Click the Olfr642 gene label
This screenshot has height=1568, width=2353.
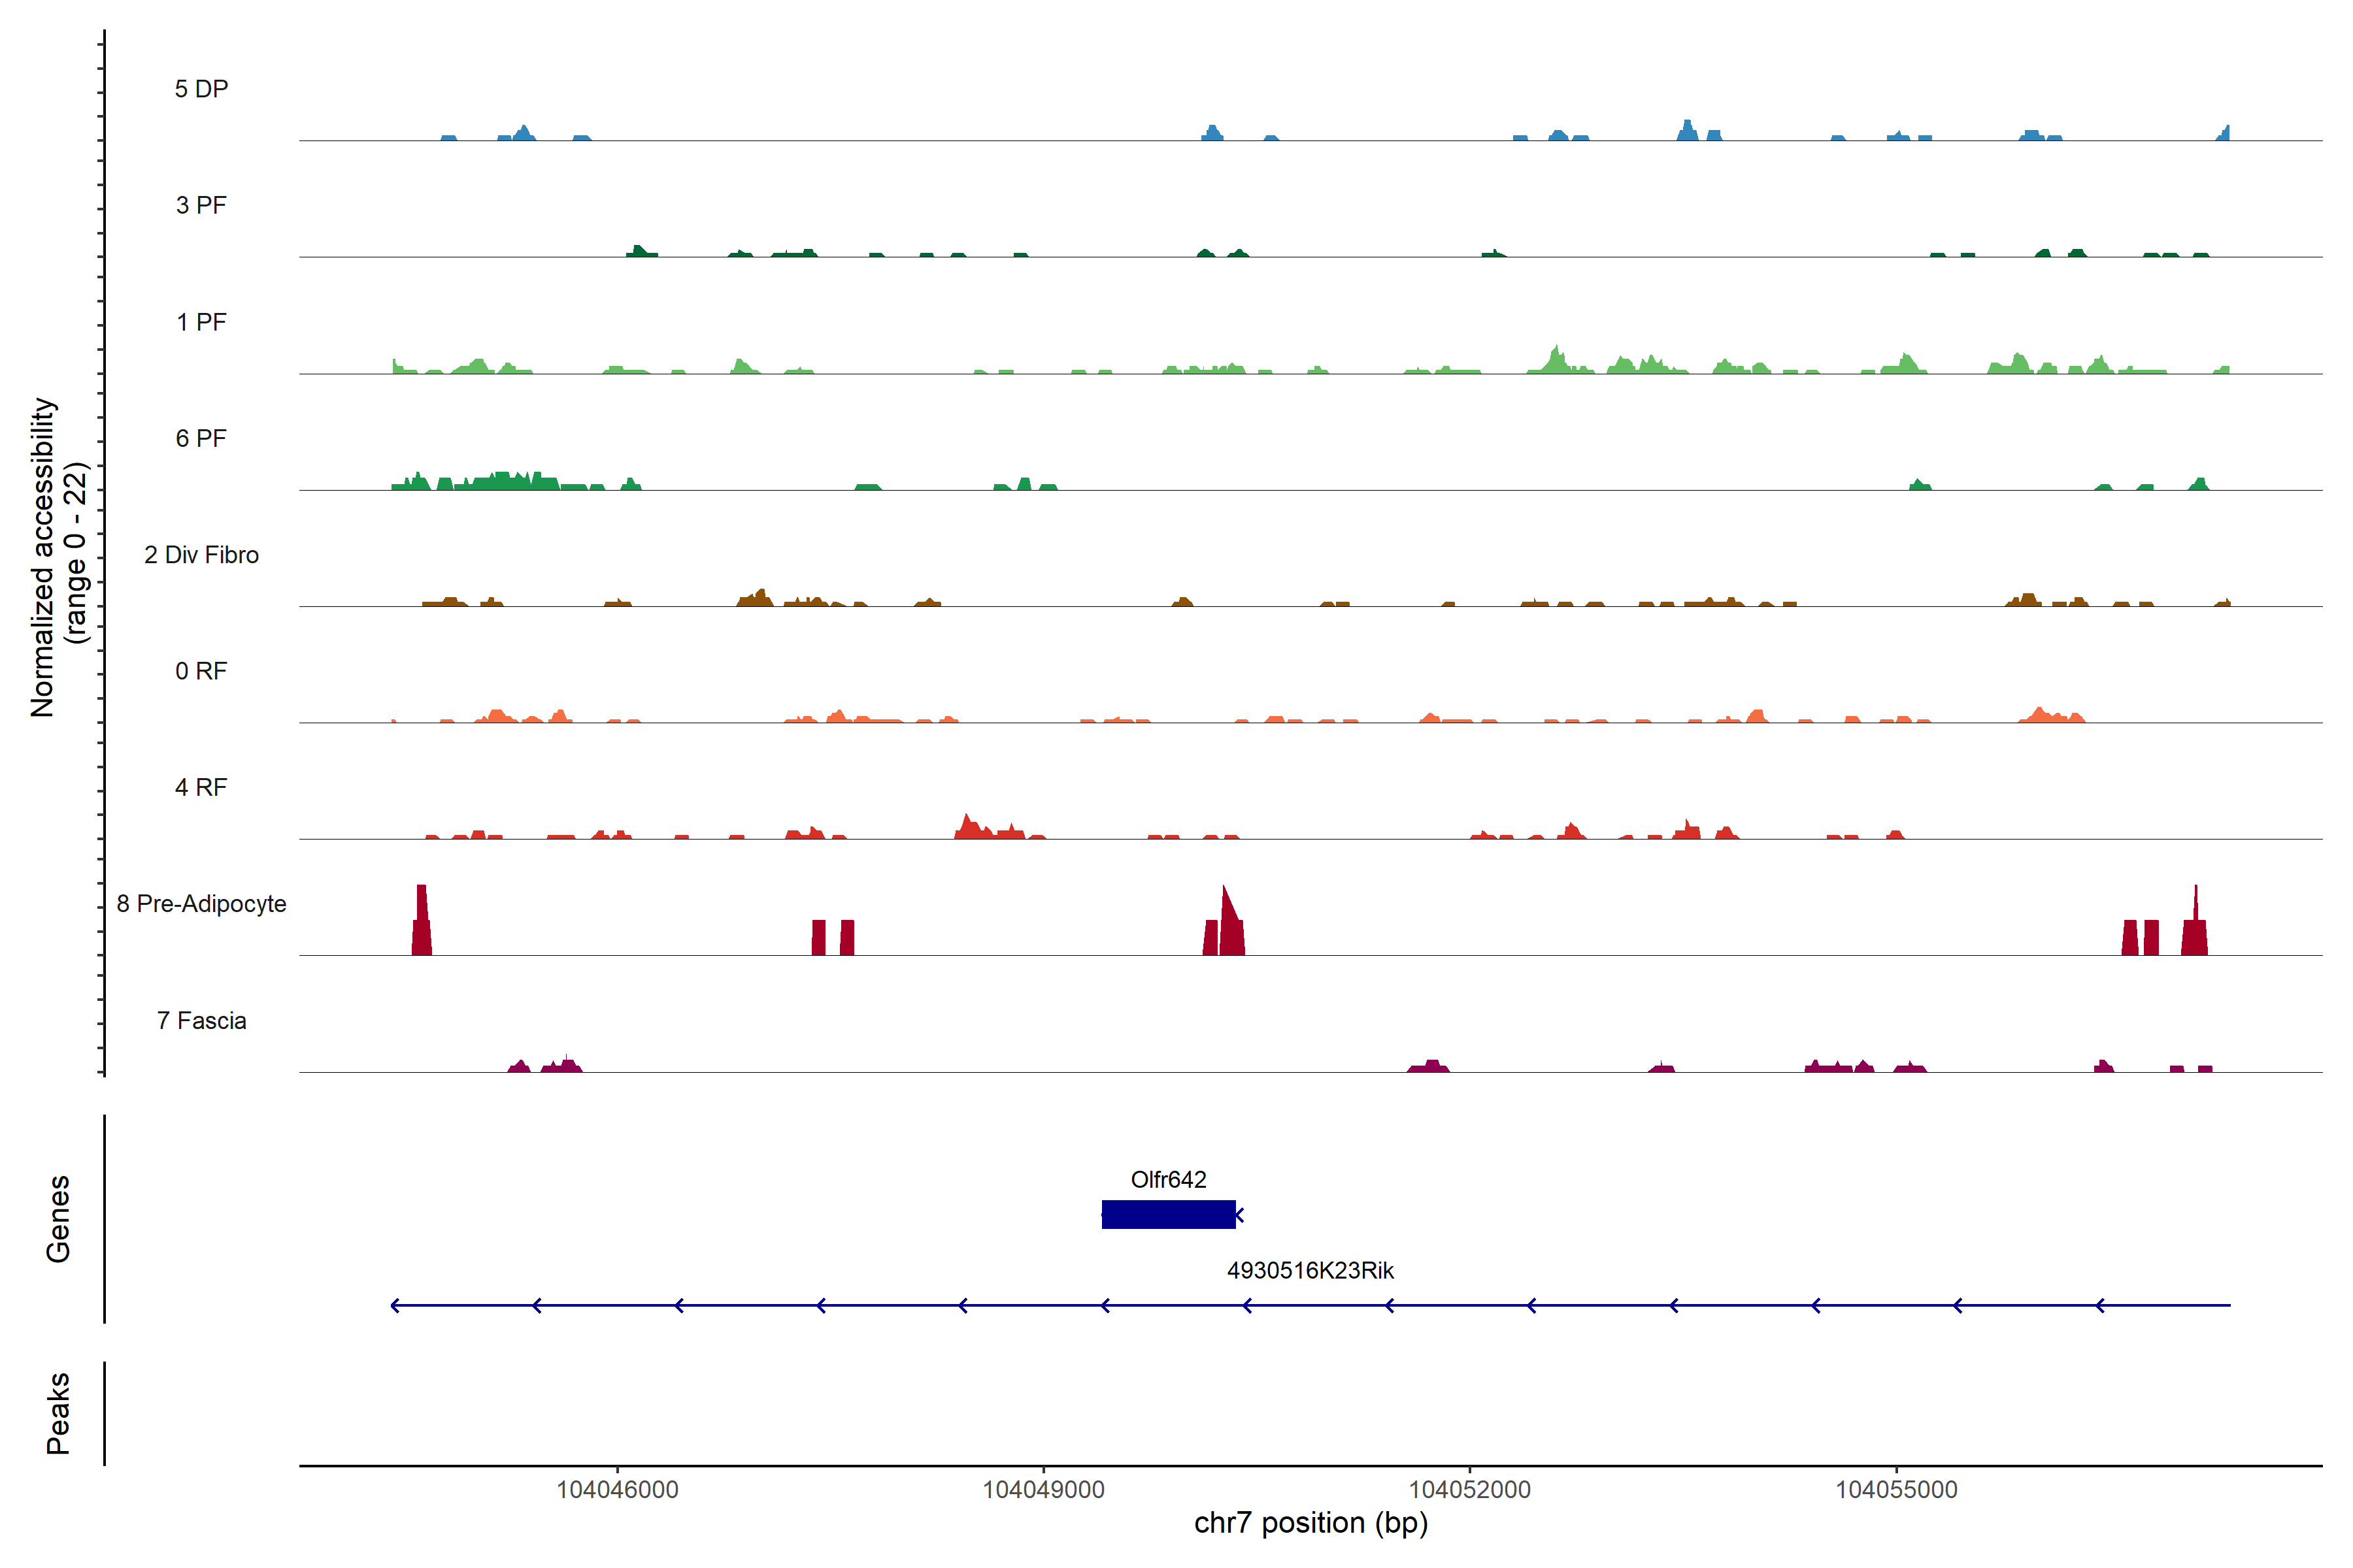coord(1167,1179)
